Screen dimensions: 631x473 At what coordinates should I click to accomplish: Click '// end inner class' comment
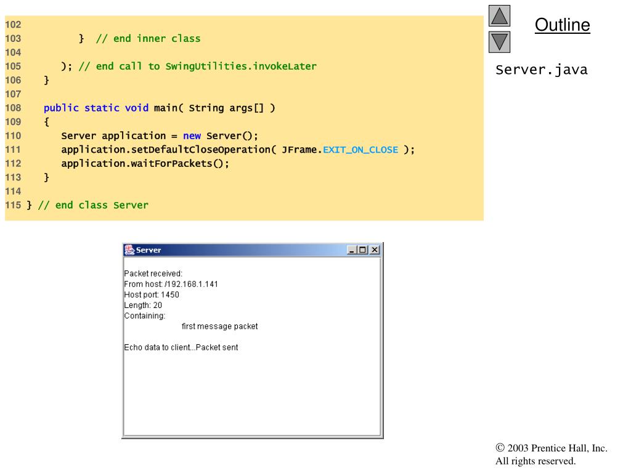[148, 39]
